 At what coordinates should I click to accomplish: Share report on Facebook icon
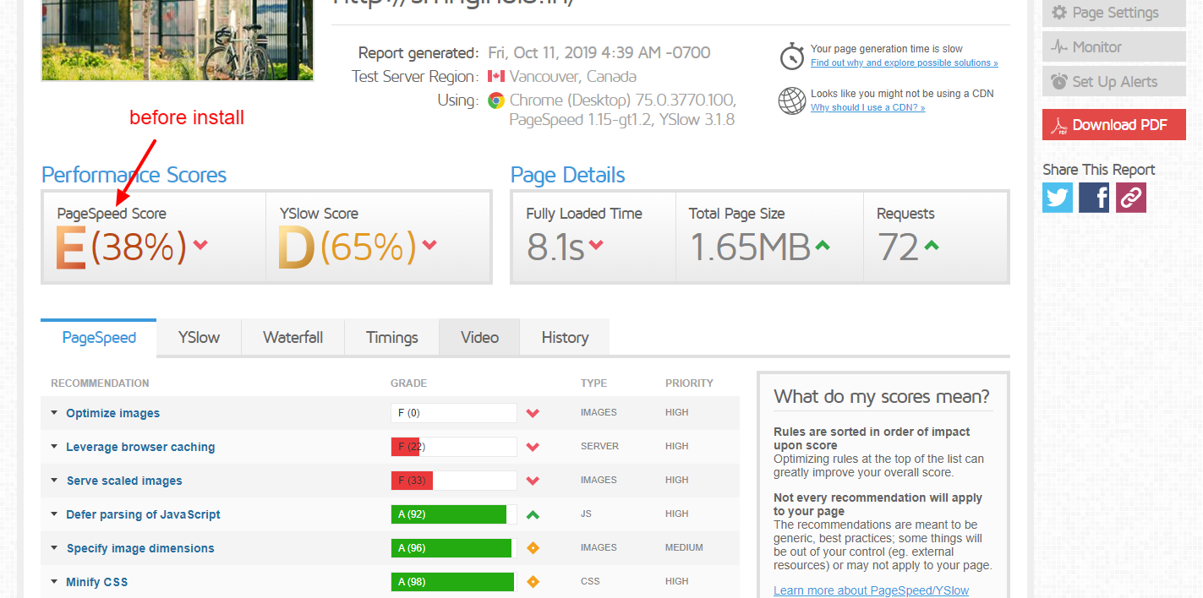pos(1094,198)
